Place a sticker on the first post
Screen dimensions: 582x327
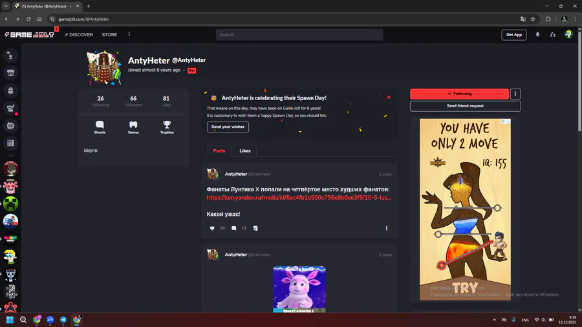point(255,228)
